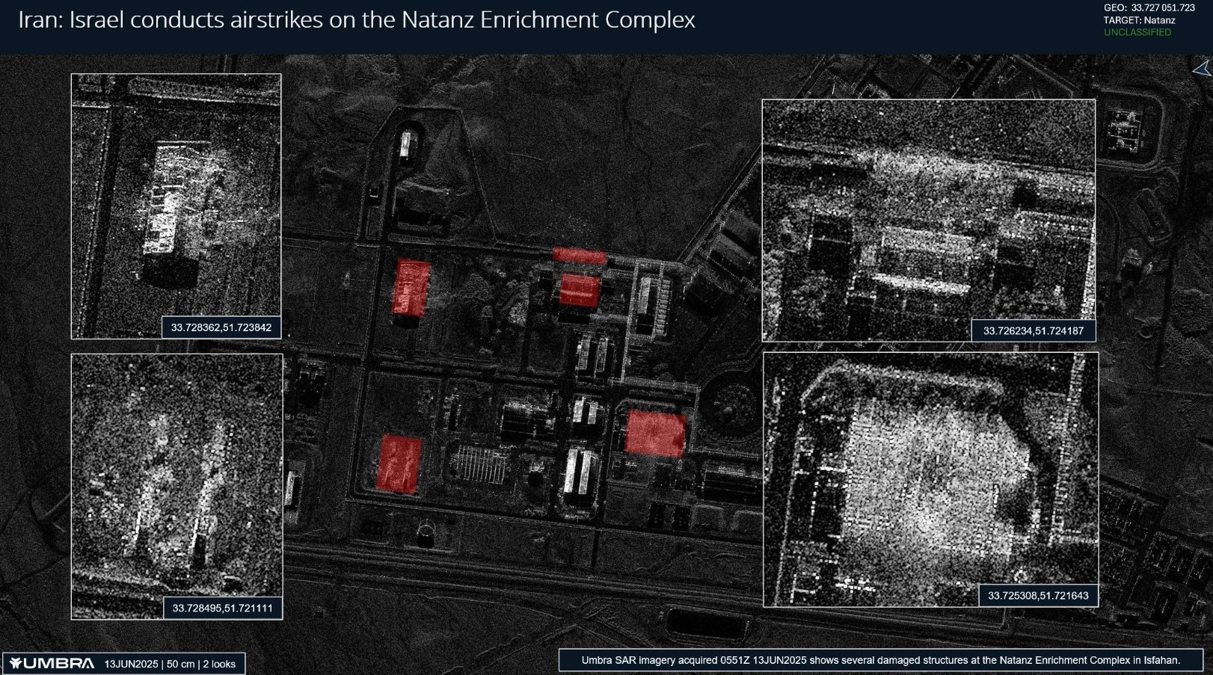This screenshot has width=1213, height=675.
Task: Select the lower-left red damage overlay on the map
Action: (399, 464)
